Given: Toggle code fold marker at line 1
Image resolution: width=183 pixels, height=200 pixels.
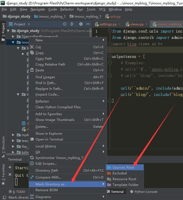Looking at the screenshot, I should click(x=110, y=31).
